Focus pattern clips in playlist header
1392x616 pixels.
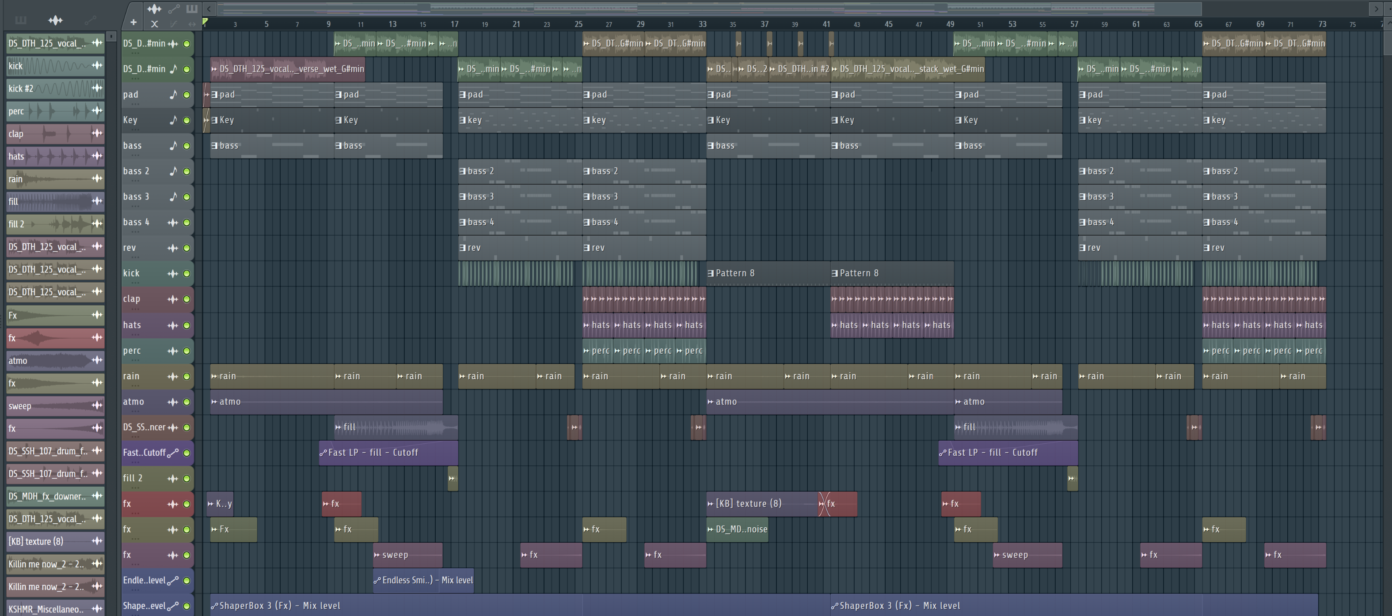coord(192,9)
